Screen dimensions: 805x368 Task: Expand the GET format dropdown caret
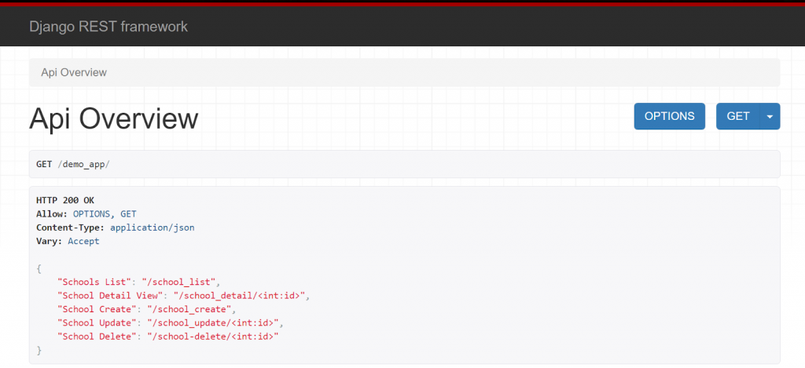[770, 116]
